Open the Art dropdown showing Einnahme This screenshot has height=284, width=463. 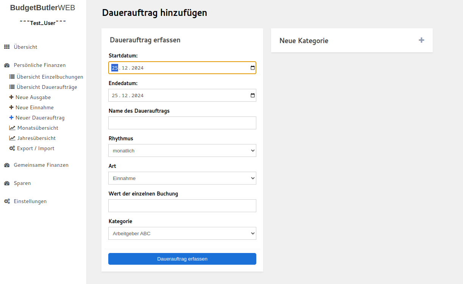(x=182, y=178)
